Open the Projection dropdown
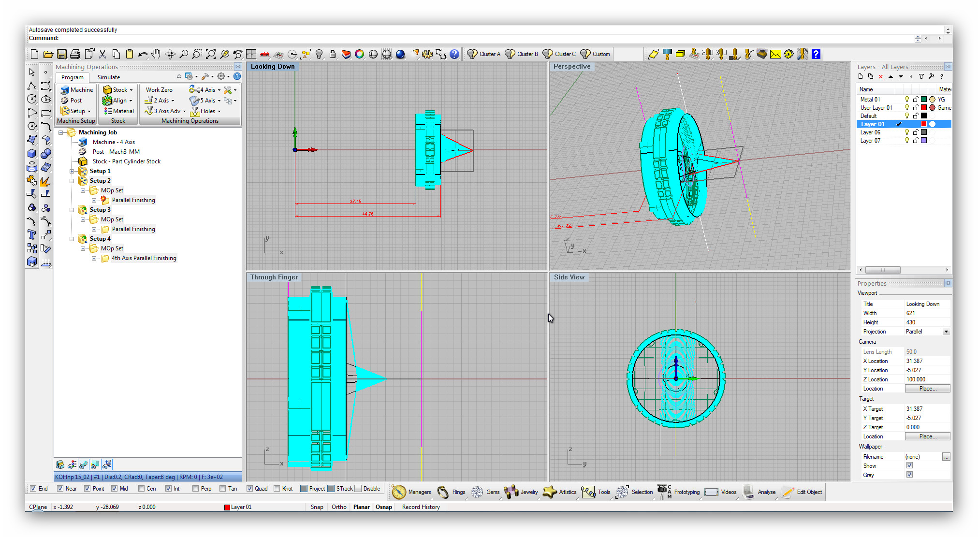Screen dimensions: 978x537 [x=946, y=332]
